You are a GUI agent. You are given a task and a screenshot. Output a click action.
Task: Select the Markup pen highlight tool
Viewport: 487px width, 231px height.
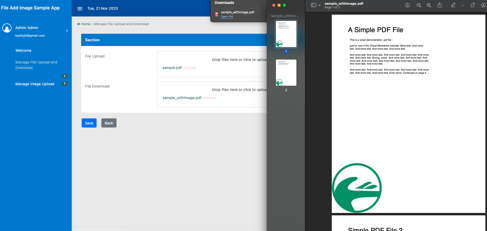[x=453, y=5]
